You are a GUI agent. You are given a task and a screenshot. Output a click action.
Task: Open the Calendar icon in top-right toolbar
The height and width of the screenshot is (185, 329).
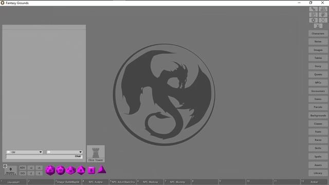point(314,14)
